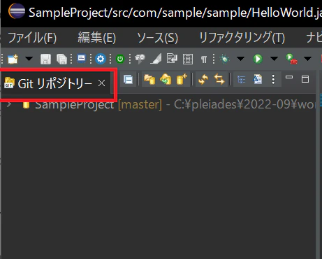322x259 pixels.
Task: Open the New wizard dropdown arrow
Action: click(x=29, y=59)
